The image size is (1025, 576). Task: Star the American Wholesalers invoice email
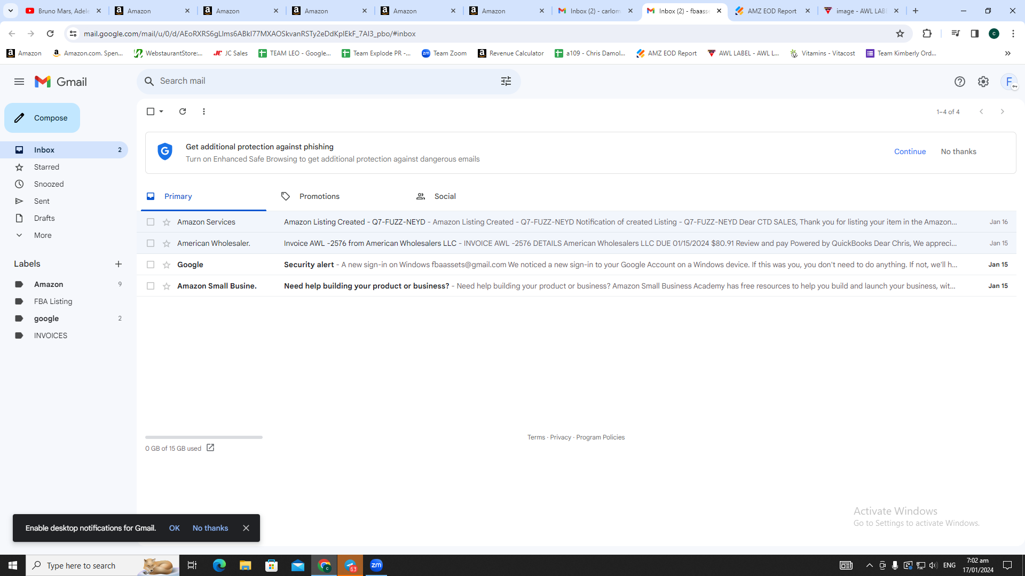pos(167,243)
